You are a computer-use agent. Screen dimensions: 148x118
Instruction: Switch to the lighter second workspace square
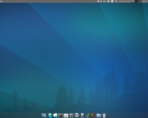point(139,1)
